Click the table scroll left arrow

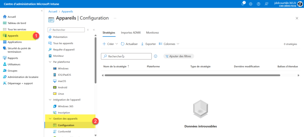102,75
